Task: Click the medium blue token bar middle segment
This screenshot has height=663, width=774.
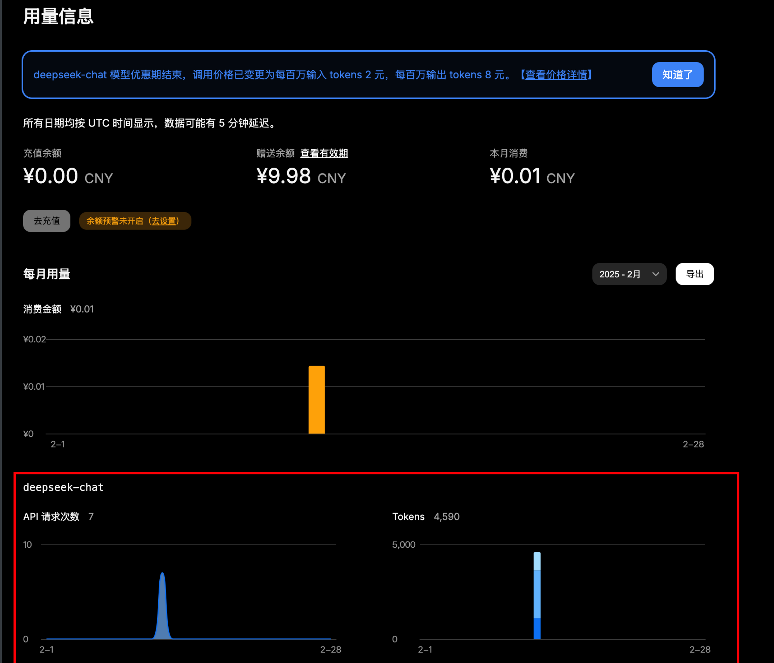Action: click(x=537, y=594)
